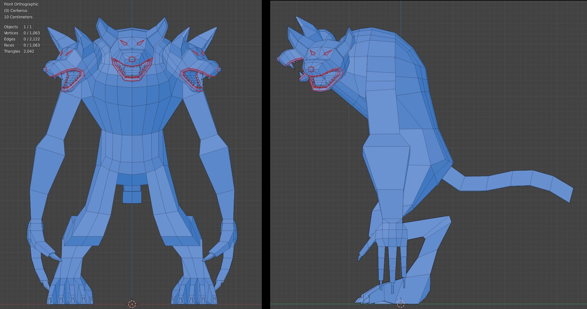
Task: Click the "Vertices" statistics label
Action: tap(11, 33)
